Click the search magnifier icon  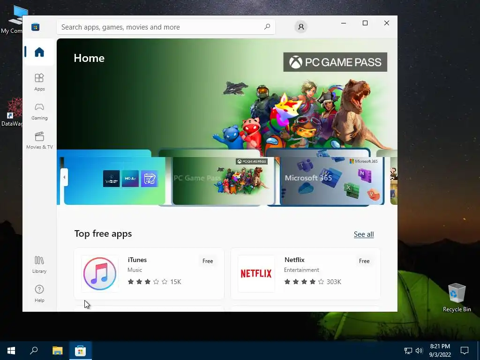(x=267, y=27)
